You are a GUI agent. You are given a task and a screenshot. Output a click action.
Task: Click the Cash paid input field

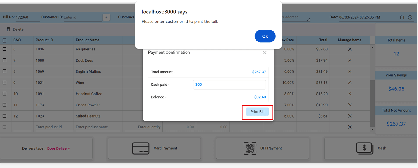point(229,85)
